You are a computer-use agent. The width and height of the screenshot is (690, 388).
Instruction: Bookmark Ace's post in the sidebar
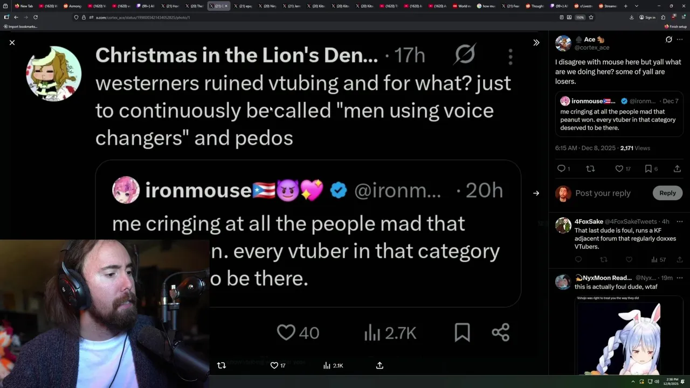pos(648,169)
